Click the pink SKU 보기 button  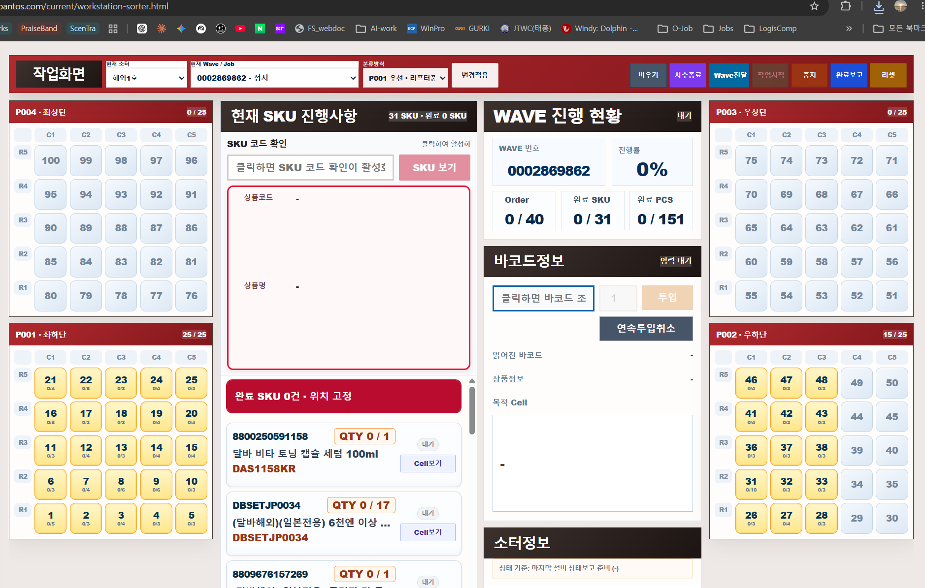(x=434, y=167)
